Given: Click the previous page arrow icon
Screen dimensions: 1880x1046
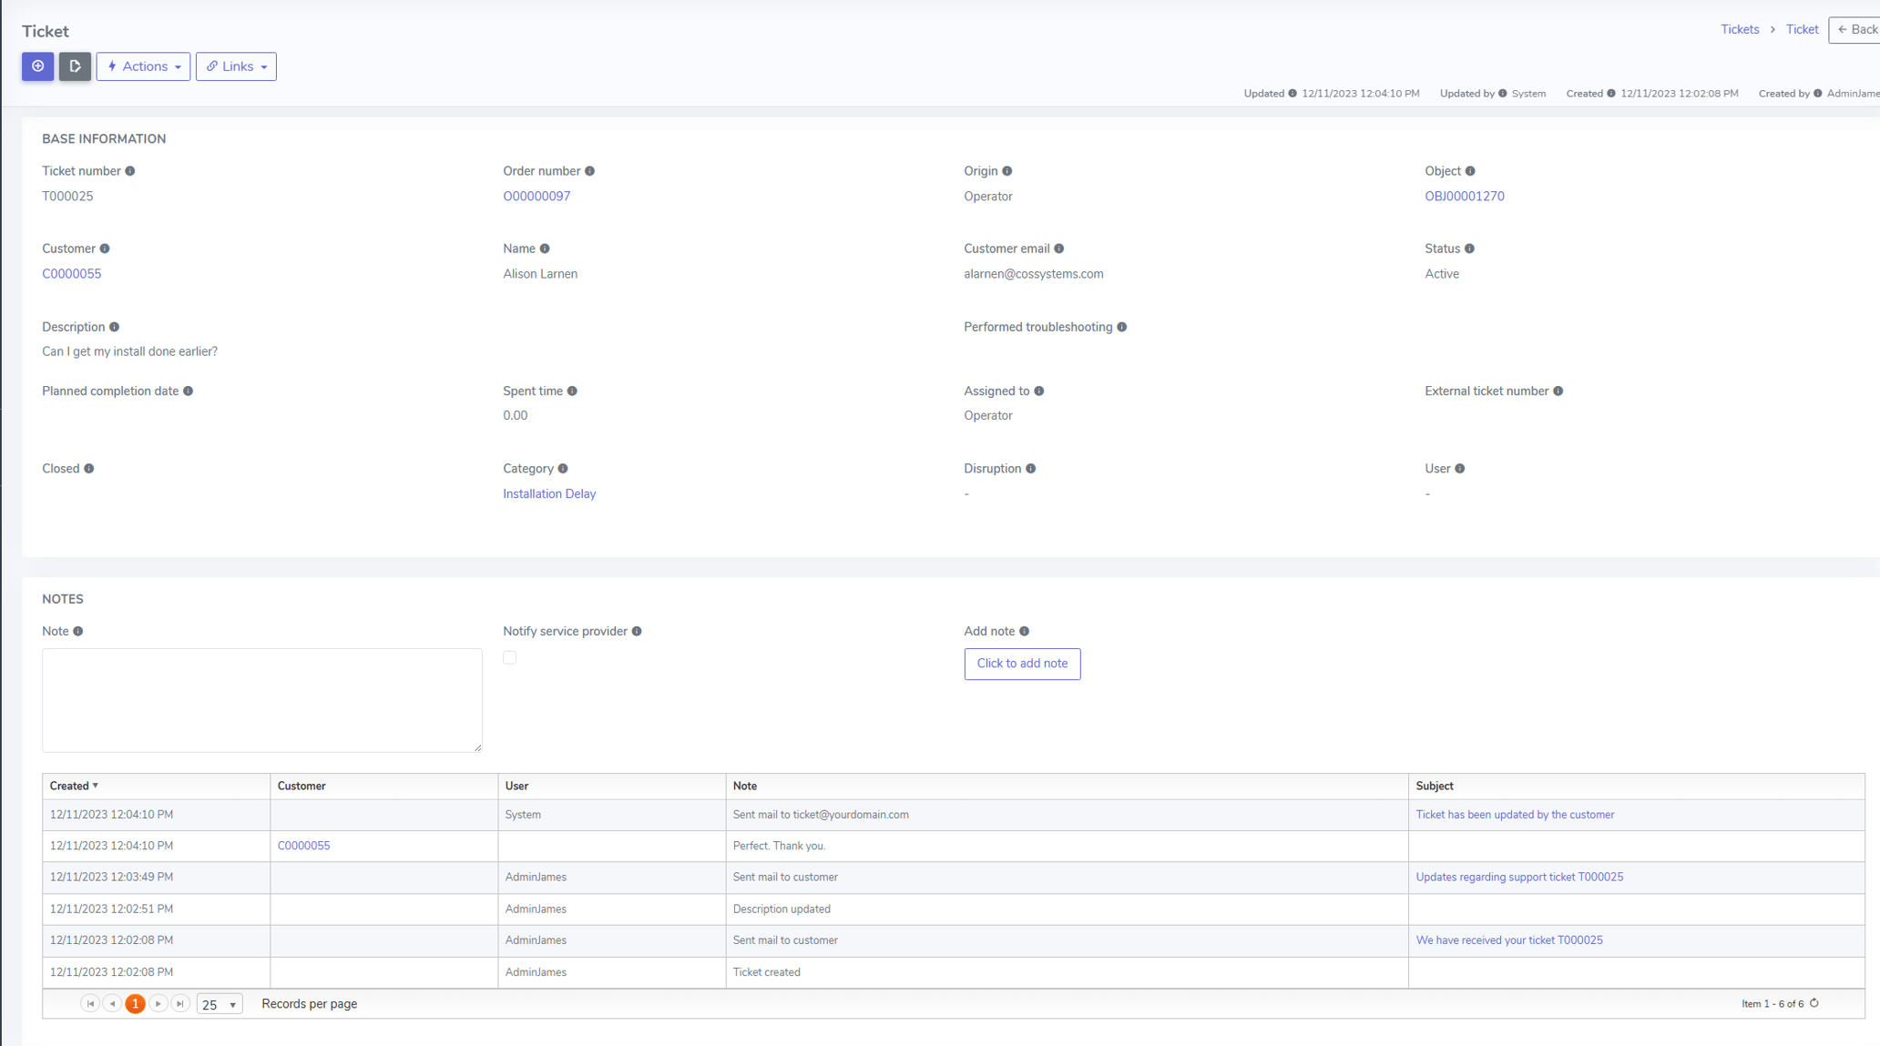Looking at the screenshot, I should pyautogui.click(x=113, y=1003).
